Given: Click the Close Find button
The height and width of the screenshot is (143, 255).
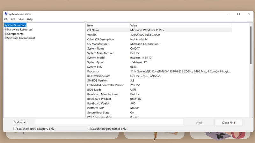Looking at the screenshot, I should tap(229, 123).
